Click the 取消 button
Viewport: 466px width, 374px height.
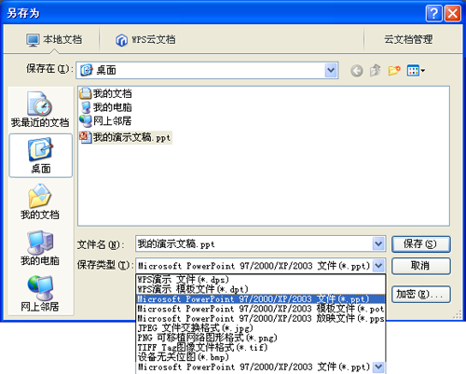coord(421,266)
